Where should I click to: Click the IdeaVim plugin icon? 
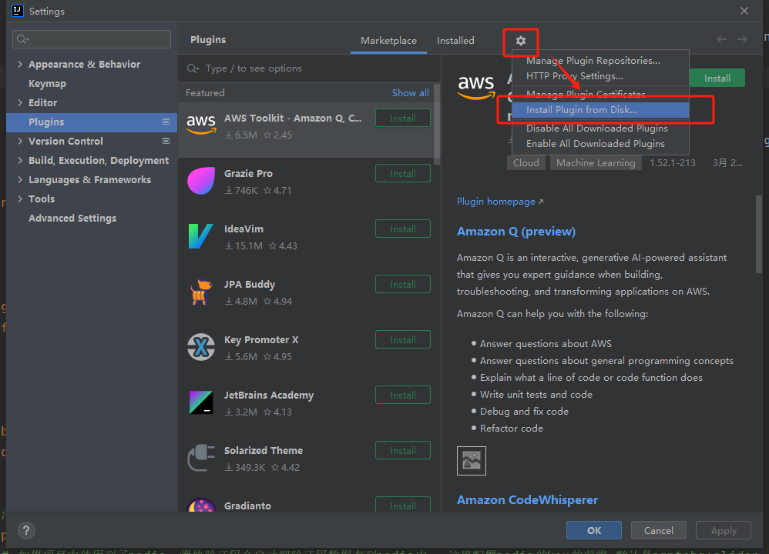[201, 236]
